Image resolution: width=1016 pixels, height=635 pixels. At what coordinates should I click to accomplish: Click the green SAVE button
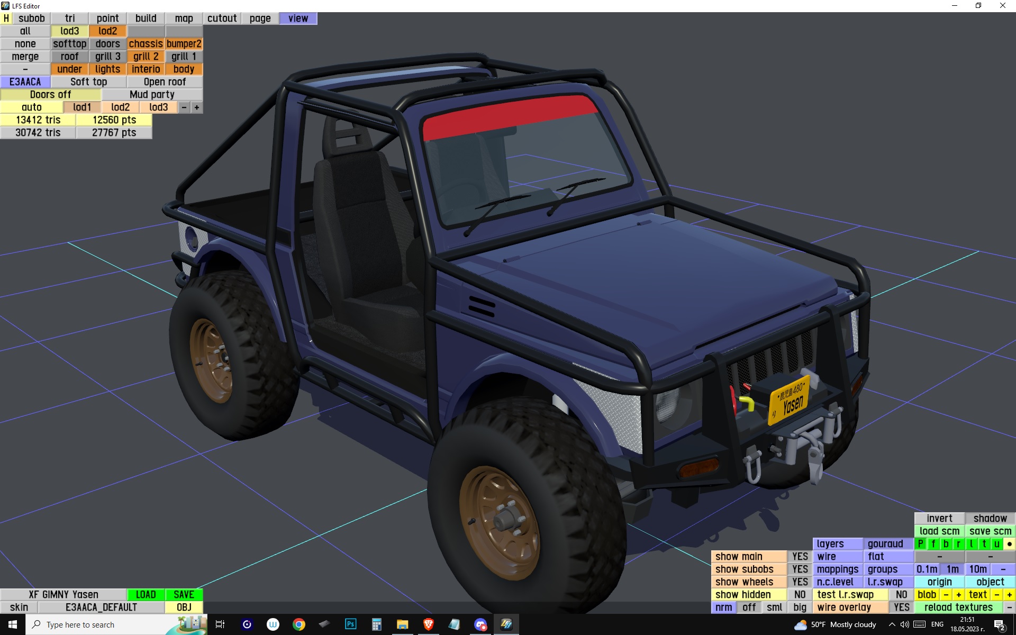(184, 595)
